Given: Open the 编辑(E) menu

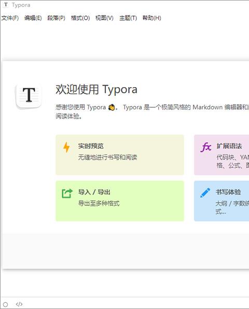Looking at the screenshot, I should (x=33, y=18).
